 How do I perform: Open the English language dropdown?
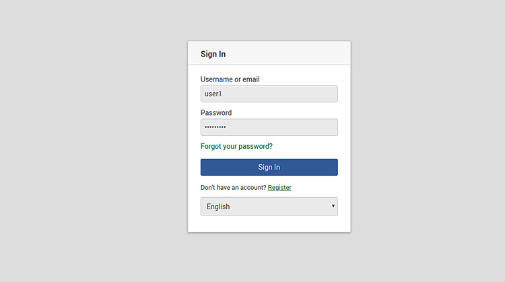(x=269, y=207)
